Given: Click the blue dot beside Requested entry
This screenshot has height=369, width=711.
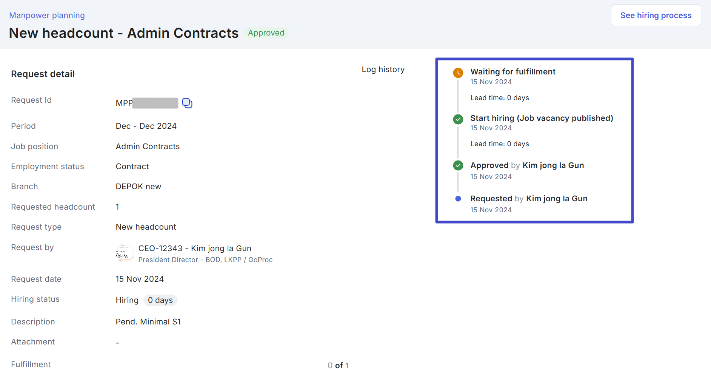Looking at the screenshot, I should (x=458, y=199).
